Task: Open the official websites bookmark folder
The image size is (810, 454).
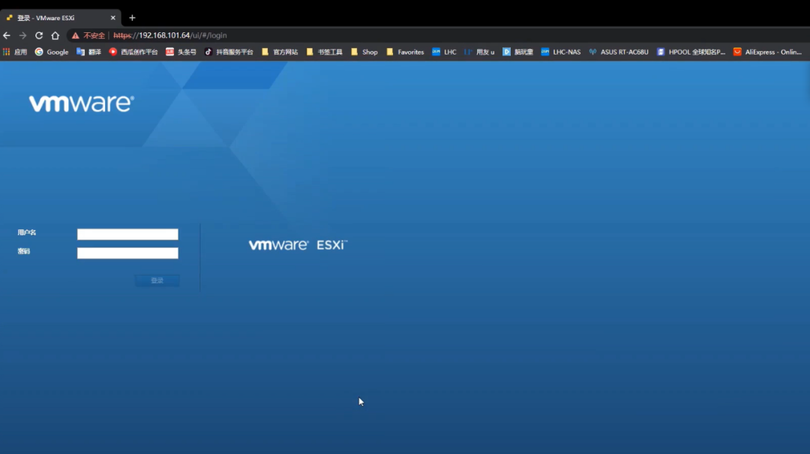Action: 280,52
